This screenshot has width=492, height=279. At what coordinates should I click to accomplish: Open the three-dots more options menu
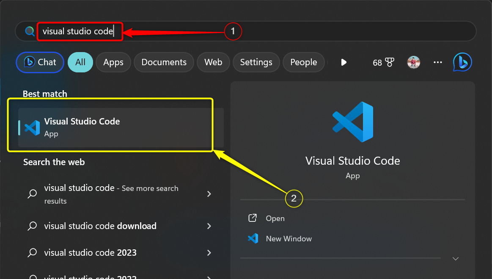[438, 62]
